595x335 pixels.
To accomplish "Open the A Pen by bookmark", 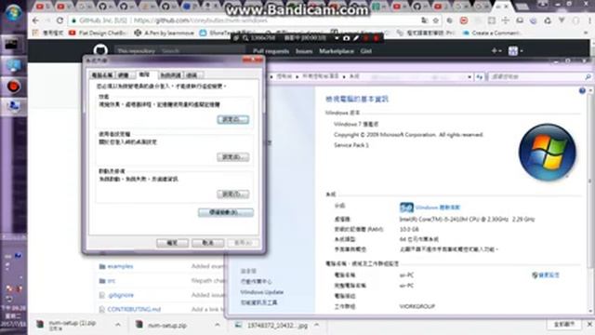I will click(x=164, y=33).
